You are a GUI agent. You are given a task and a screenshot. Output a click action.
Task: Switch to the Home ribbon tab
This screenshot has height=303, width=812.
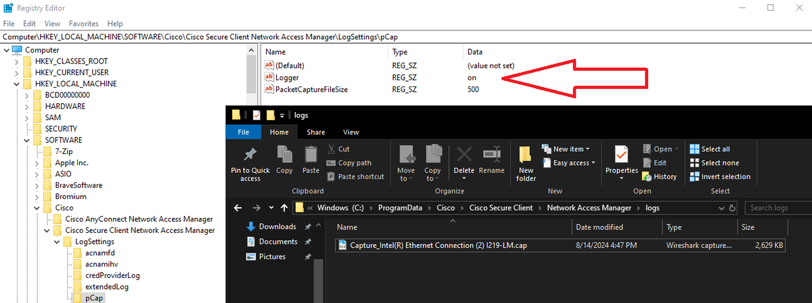pyautogui.click(x=279, y=132)
